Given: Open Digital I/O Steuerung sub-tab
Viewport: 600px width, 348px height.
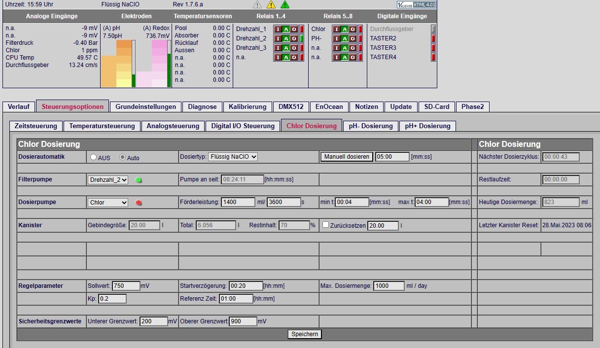Looking at the screenshot, I should pyautogui.click(x=243, y=126).
